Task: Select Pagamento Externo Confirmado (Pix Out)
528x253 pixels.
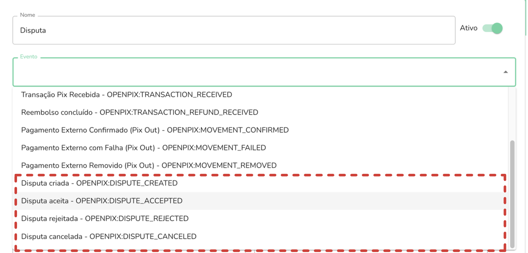Action: [x=155, y=130]
